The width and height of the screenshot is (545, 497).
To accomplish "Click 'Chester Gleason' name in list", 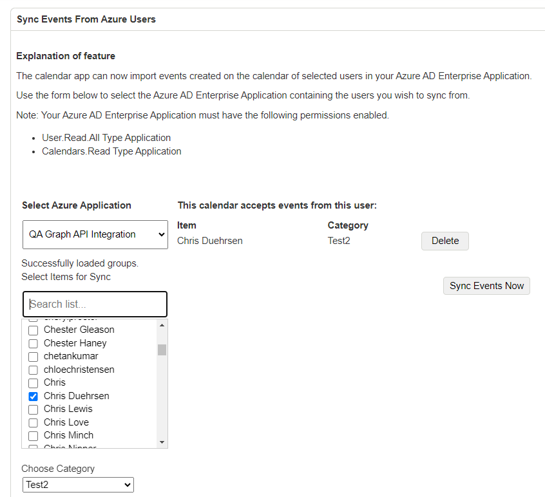I will tap(79, 330).
